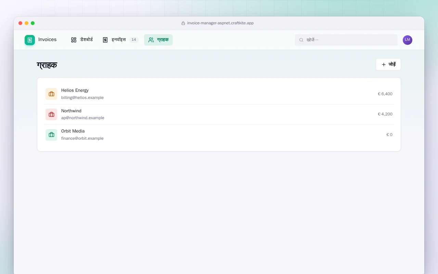Switch to the इनवॉइस tab
438x274 pixels.
pyautogui.click(x=120, y=40)
